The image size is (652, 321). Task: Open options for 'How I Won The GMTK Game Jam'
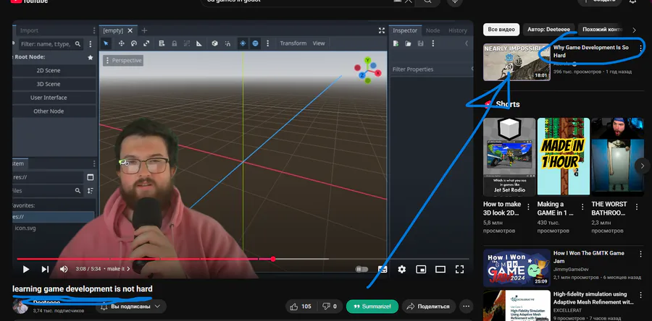640,254
